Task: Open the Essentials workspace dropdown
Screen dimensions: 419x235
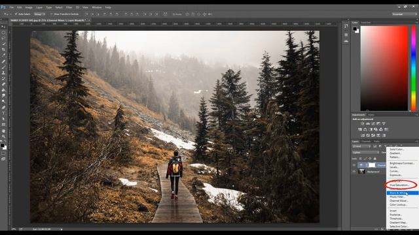Action: click(405, 14)
